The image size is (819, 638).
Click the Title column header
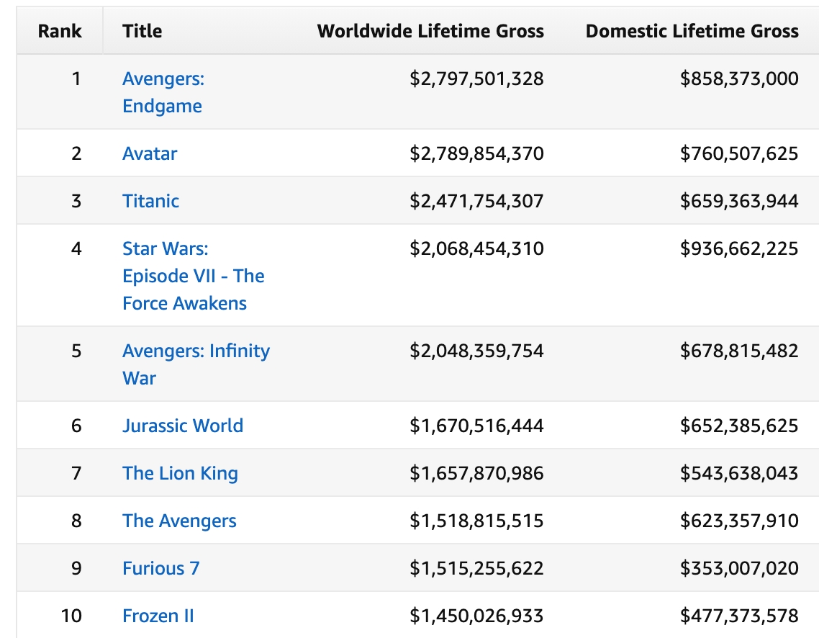pos(142,31)
